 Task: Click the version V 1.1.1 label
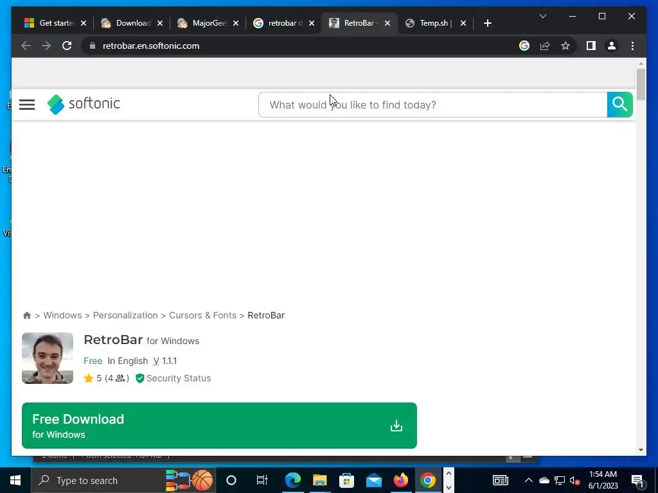tap(165, 361)
